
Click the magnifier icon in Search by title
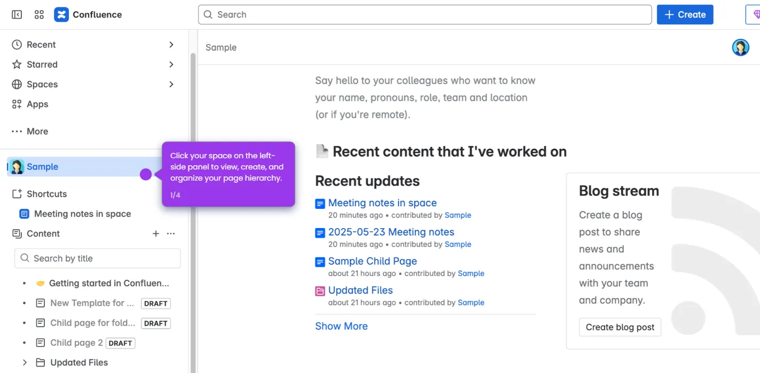[x=25, y=258]
